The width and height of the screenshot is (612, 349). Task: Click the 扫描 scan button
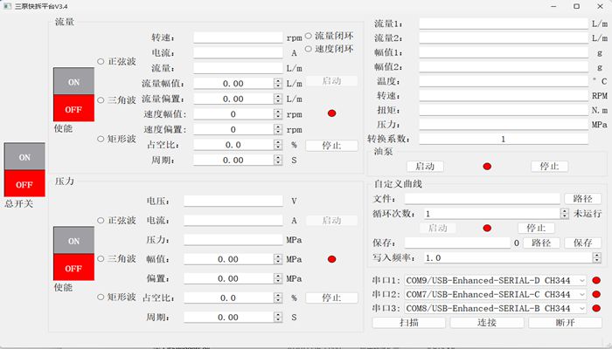click(408, 322)
